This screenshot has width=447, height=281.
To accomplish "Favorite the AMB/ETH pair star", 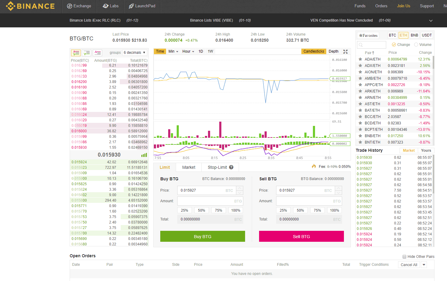I will coord(360,78).
